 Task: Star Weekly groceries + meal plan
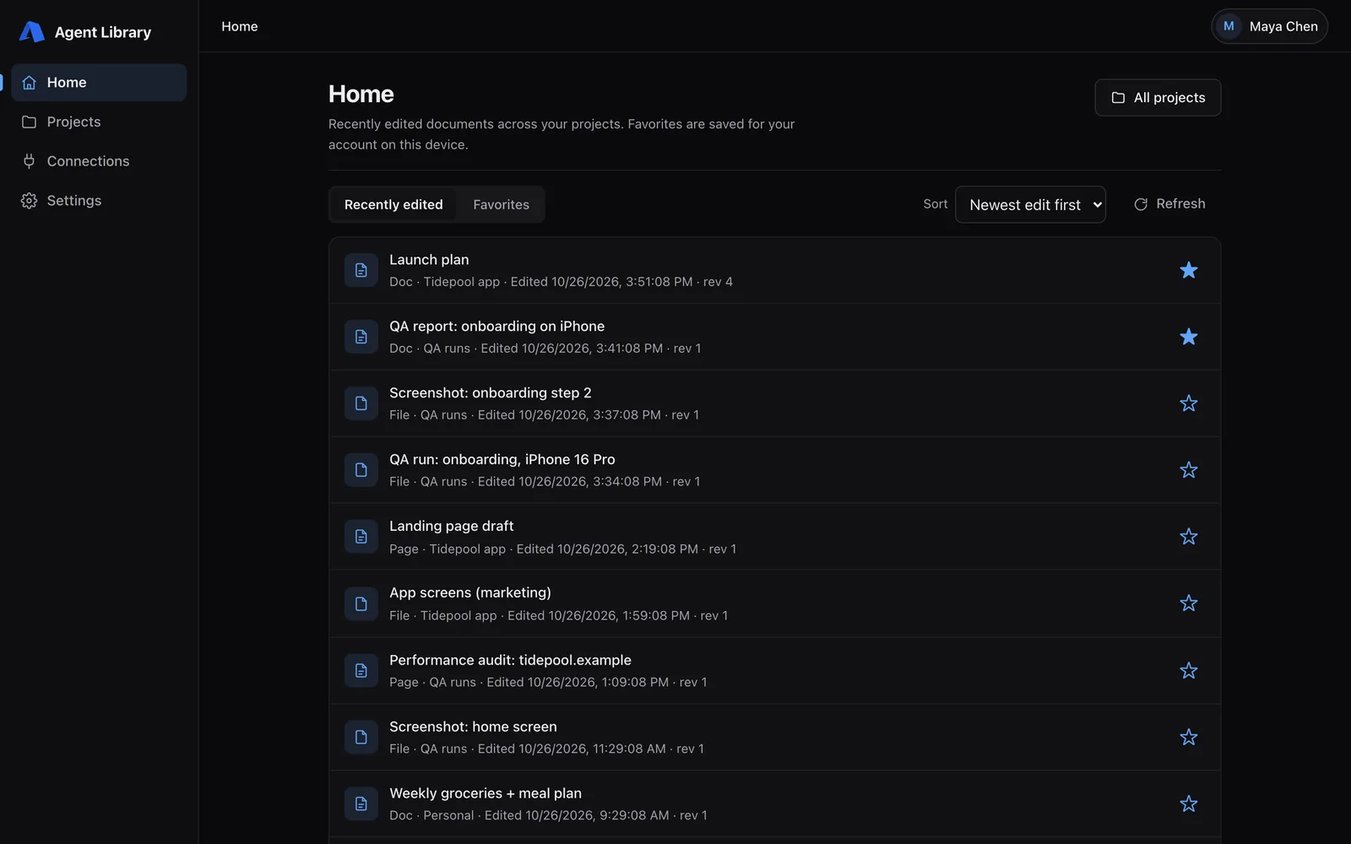[x=1189, y=803]
